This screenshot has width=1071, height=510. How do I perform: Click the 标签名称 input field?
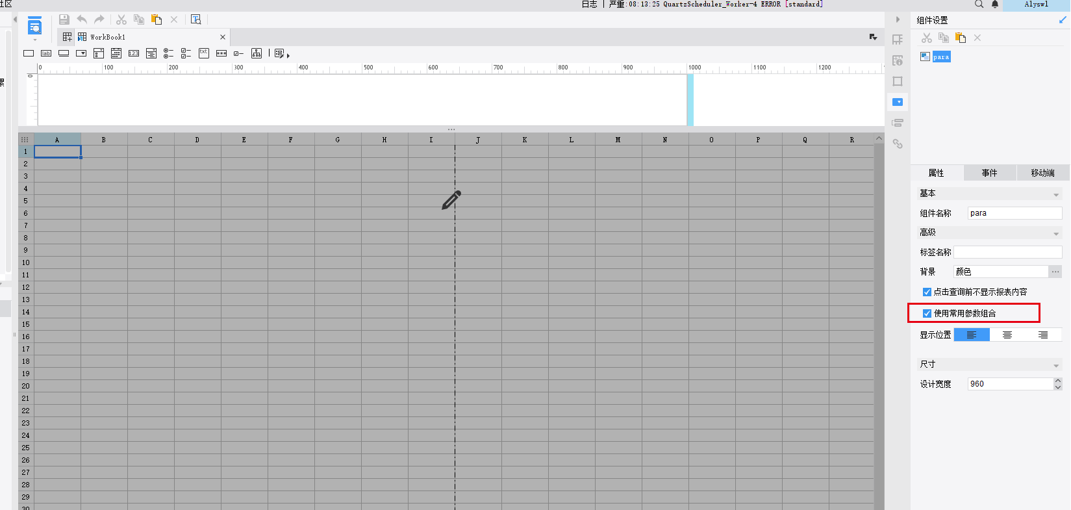(1007, 252)
